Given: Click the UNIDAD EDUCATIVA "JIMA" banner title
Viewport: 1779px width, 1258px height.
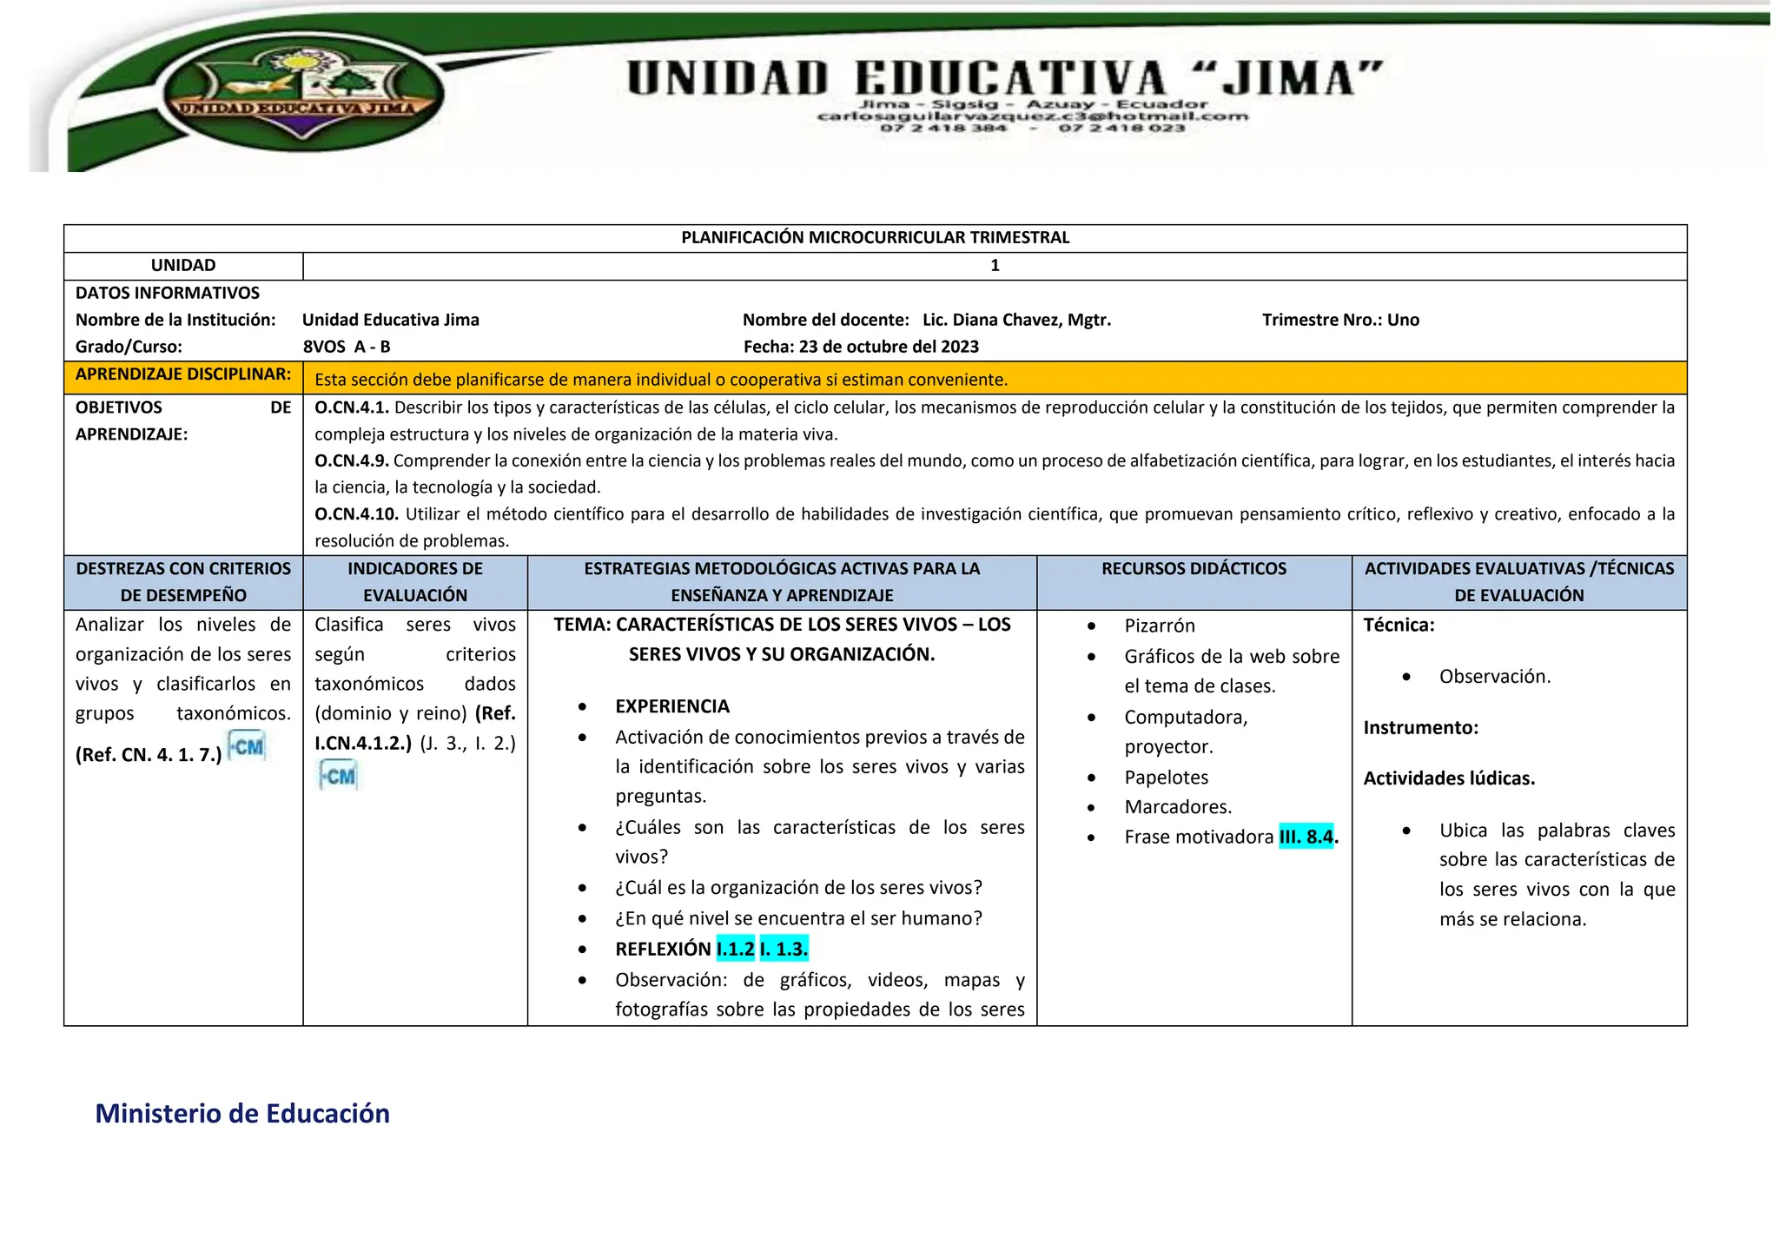Looking at the screenshot, I should click(x=1004, y=79).
